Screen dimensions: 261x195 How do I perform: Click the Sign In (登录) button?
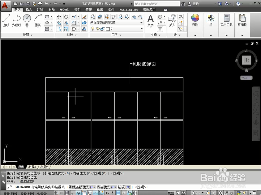coord(193,4)
